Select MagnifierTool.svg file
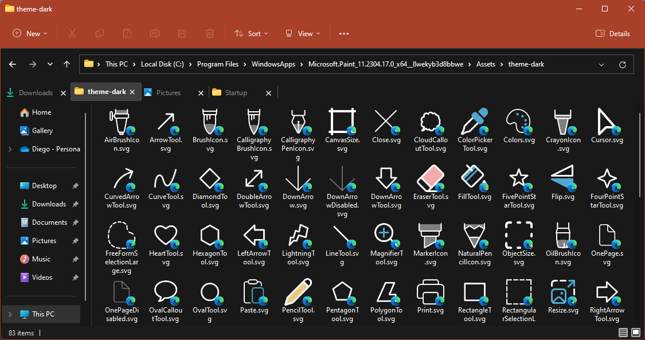 coord(386,244)
